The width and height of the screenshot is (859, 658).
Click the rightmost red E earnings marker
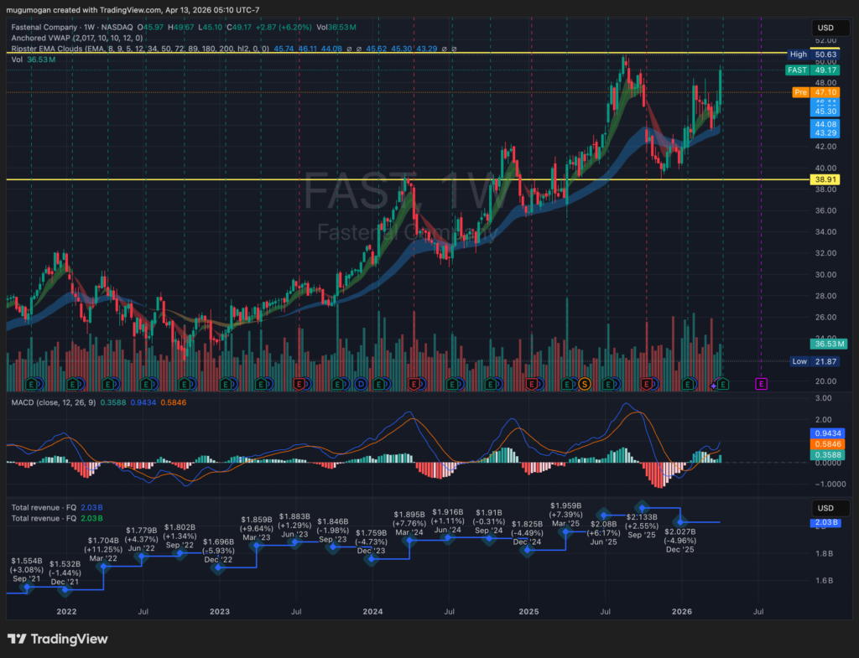tap(647, 384)
